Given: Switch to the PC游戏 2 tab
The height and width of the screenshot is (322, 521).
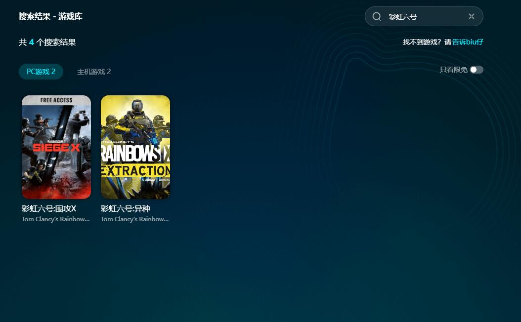Looking at the screenshot, I should (41, 72).
